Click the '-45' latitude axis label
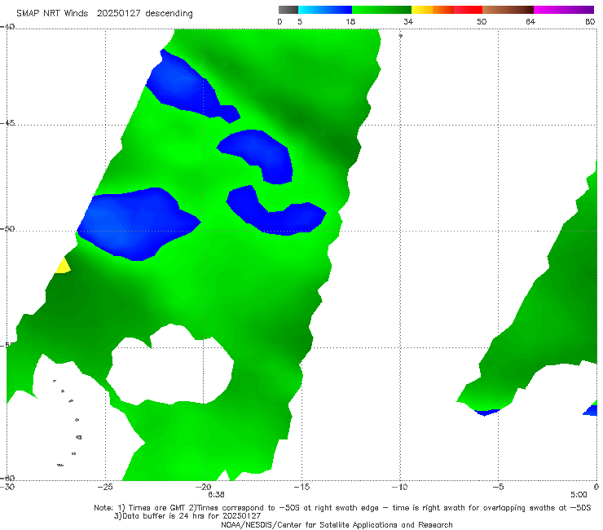The height and width of the screenshot is (530, 603). tap(7, 123)
